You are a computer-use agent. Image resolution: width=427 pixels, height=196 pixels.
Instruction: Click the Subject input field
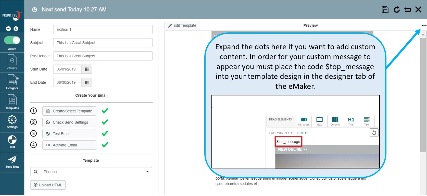click(x=103, y=43)
